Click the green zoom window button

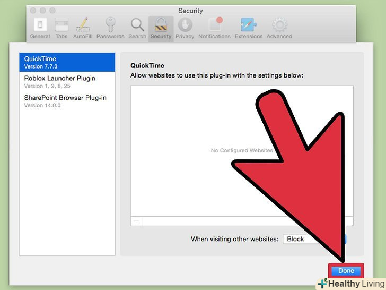52,11
